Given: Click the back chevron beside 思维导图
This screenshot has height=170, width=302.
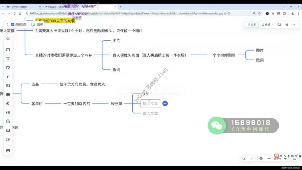Looking at the screenshot, I should coord(7,25).
